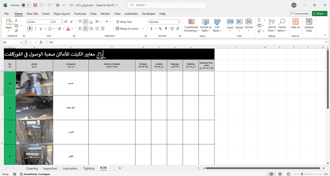Click the Sort & Filter button

[272, 25]
